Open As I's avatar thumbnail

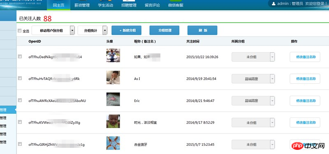(x=113, y=77)
